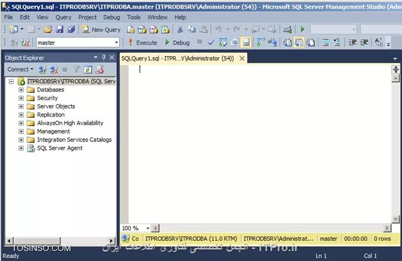Click Display Estimated Execution Plan icon

223,43
